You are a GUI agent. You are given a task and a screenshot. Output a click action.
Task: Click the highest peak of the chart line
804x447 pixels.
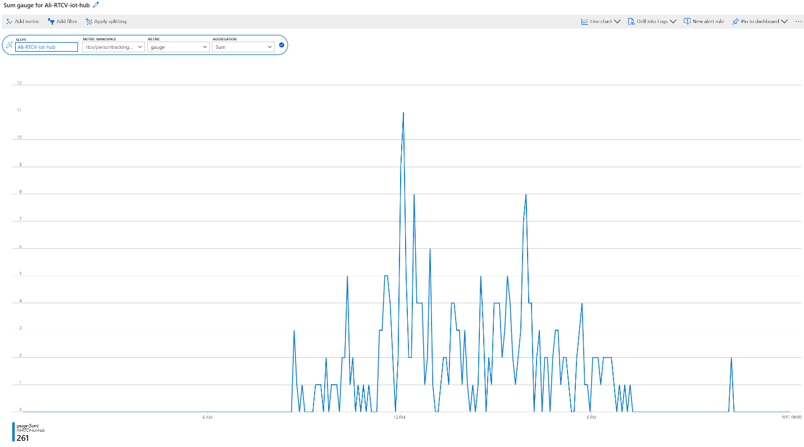[403, 113]
